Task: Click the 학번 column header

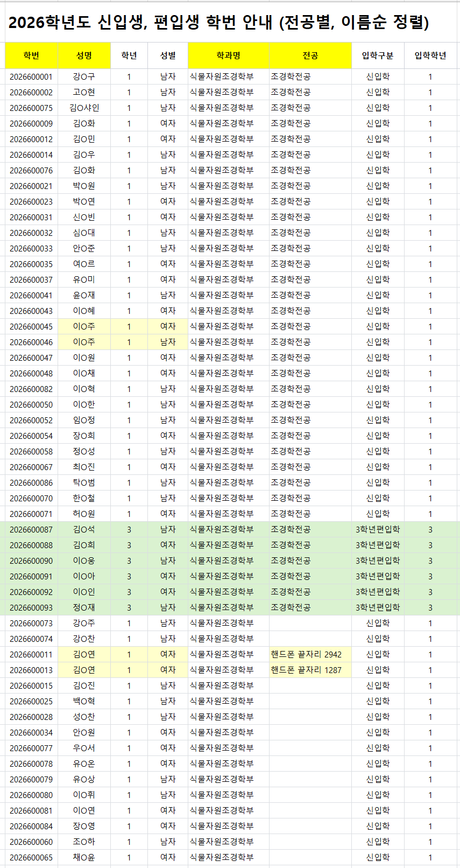Action: pyautogui.click(x=31, y=55)
